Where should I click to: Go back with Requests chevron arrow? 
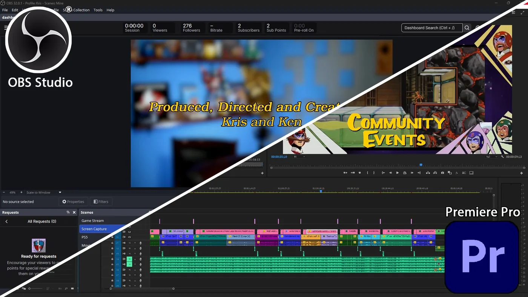[6, 222]
